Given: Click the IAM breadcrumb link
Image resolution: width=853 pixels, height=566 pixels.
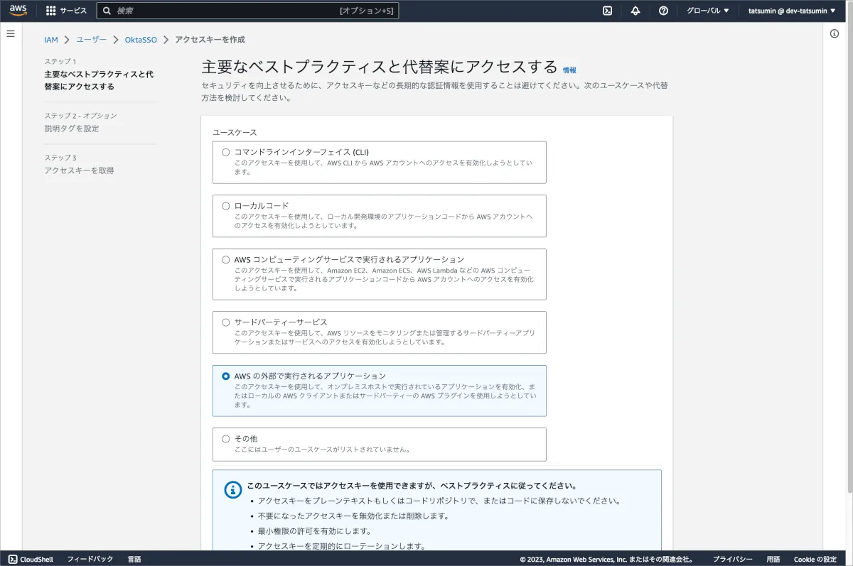Looking at the screenshot, I should click(x=51, y=40).
